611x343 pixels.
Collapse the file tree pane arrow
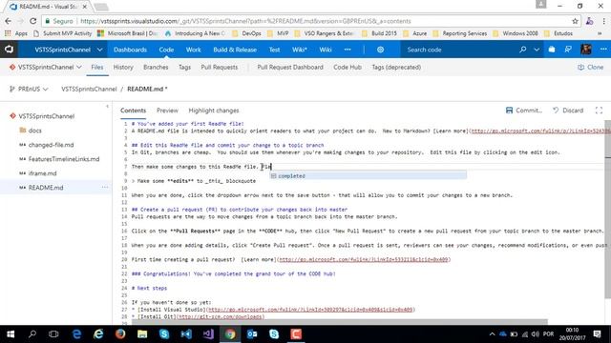coord(107,106)
